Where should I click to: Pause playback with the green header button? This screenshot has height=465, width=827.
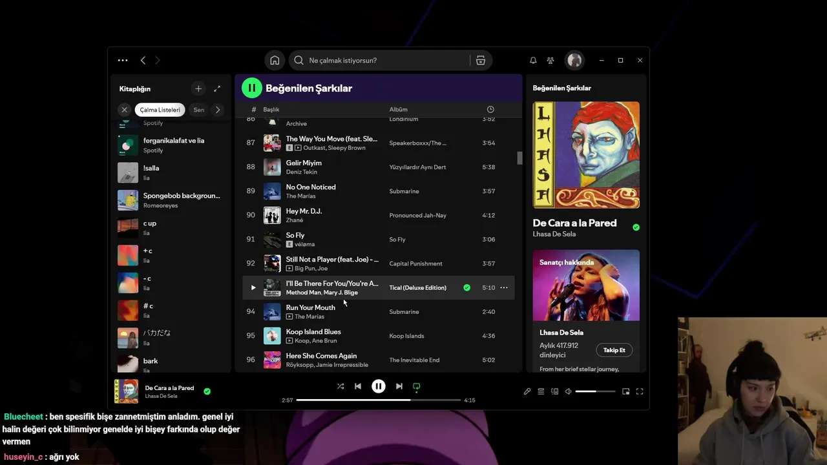tap(252, 88)
